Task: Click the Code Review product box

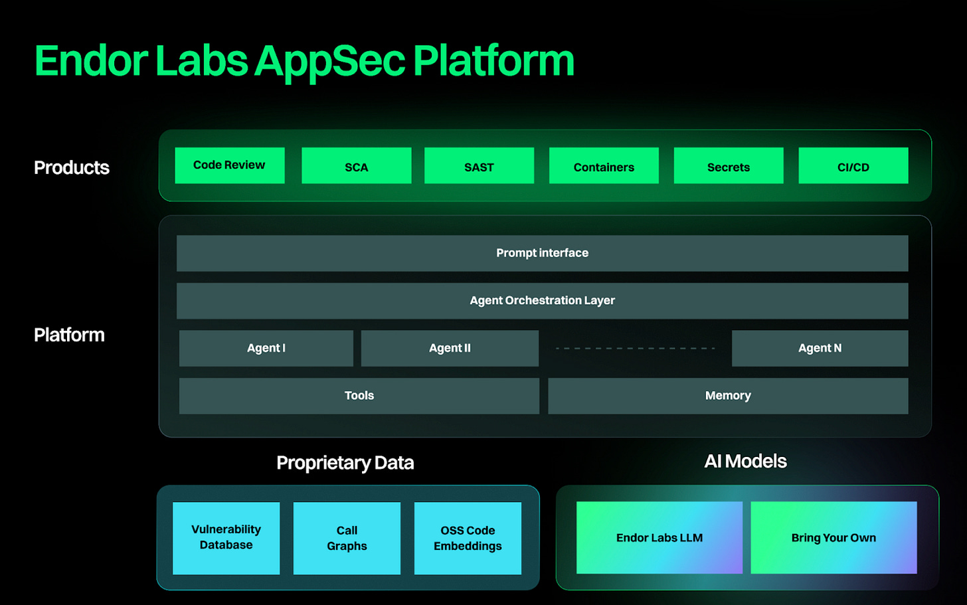Action: coord(230,165)
